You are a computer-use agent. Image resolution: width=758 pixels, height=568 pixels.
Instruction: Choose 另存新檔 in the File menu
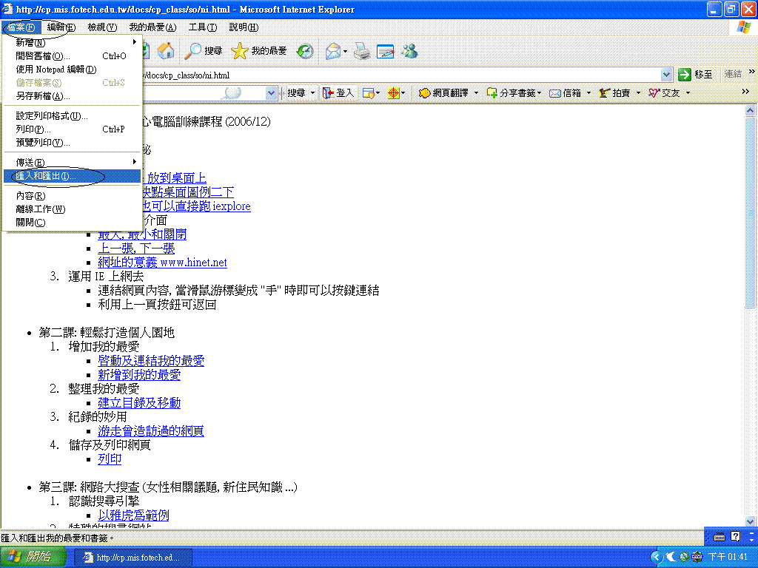coord(43,96)
